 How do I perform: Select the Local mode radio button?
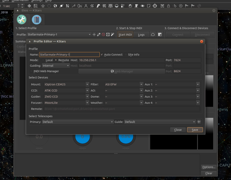point(44,60)
